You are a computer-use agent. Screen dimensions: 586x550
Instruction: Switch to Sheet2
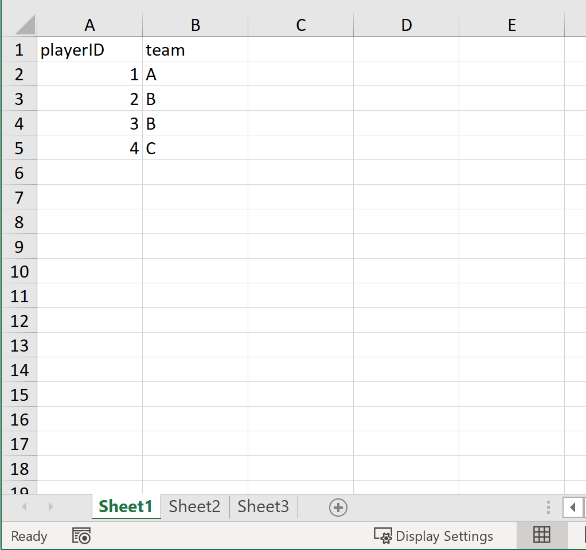pyautogui.click(x=194, y=506)
